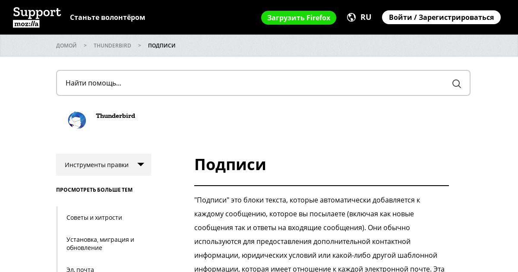
Task: Click the ПРОСМОТРЕТЬ БОЛЬШЕ ТЕМ heading
Action: [x=94, y=190]
